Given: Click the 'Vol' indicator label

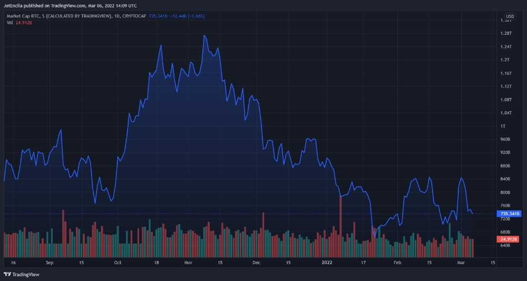Looking at the screenshot, I should pyautogui.click(x=9, y=23).
